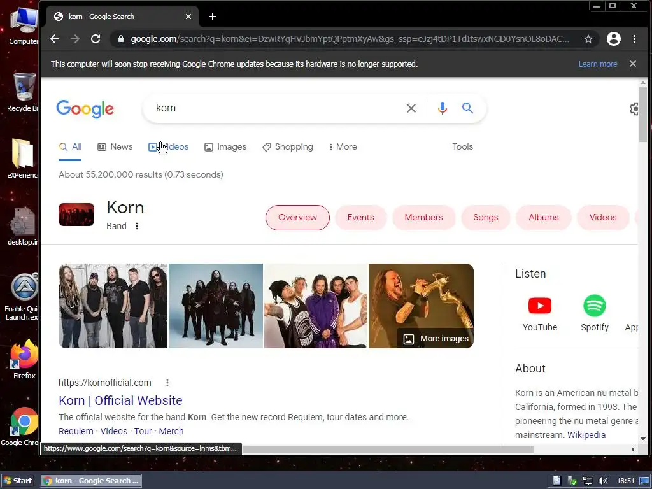The height and width of the screenshot is (489, 652).
Task: Switch to the Shopping tab
Action: coord(287,147)
